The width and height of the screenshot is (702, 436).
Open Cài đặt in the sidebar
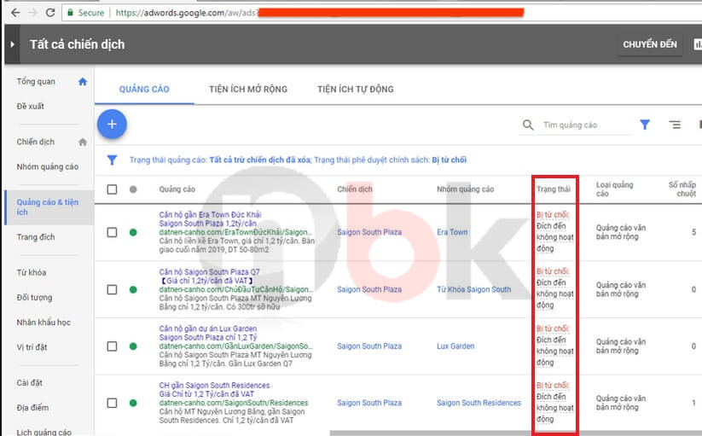[x=30, y=383]
